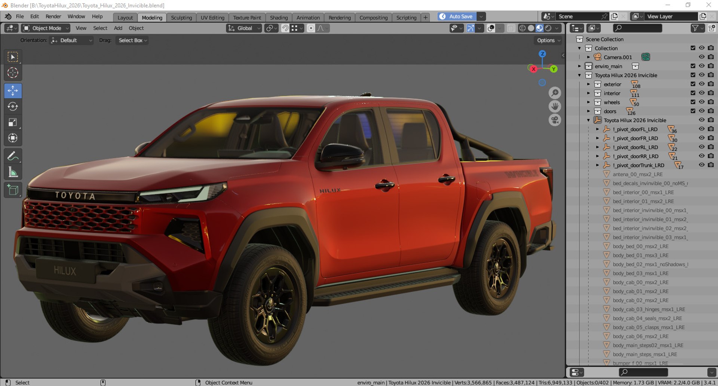
Task: Switch to wireframe viewport shading
Action: (522, 28)
